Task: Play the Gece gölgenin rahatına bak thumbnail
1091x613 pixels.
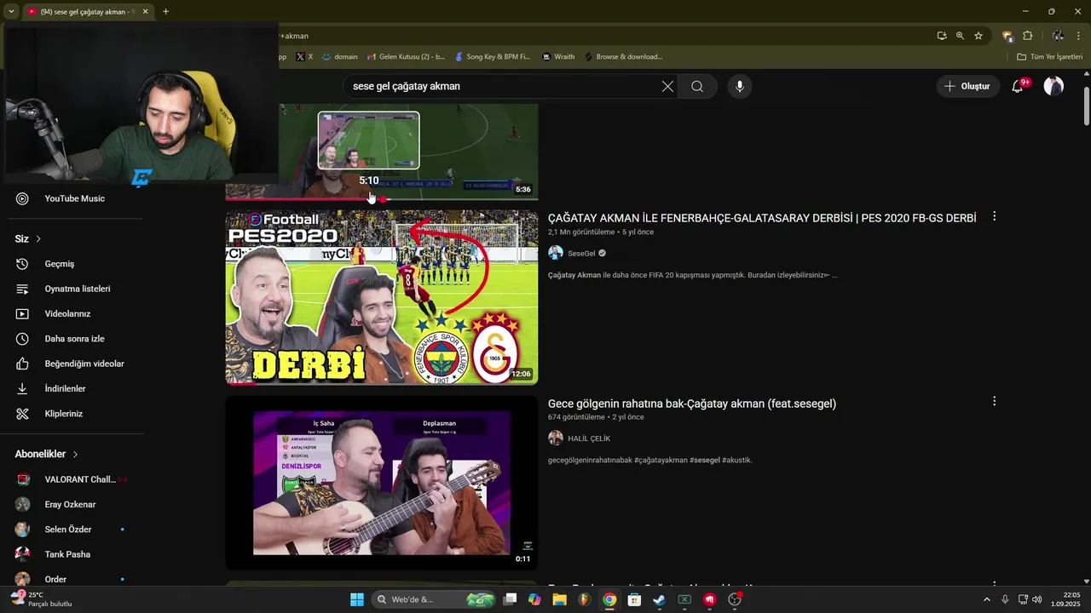Action: 382,483
